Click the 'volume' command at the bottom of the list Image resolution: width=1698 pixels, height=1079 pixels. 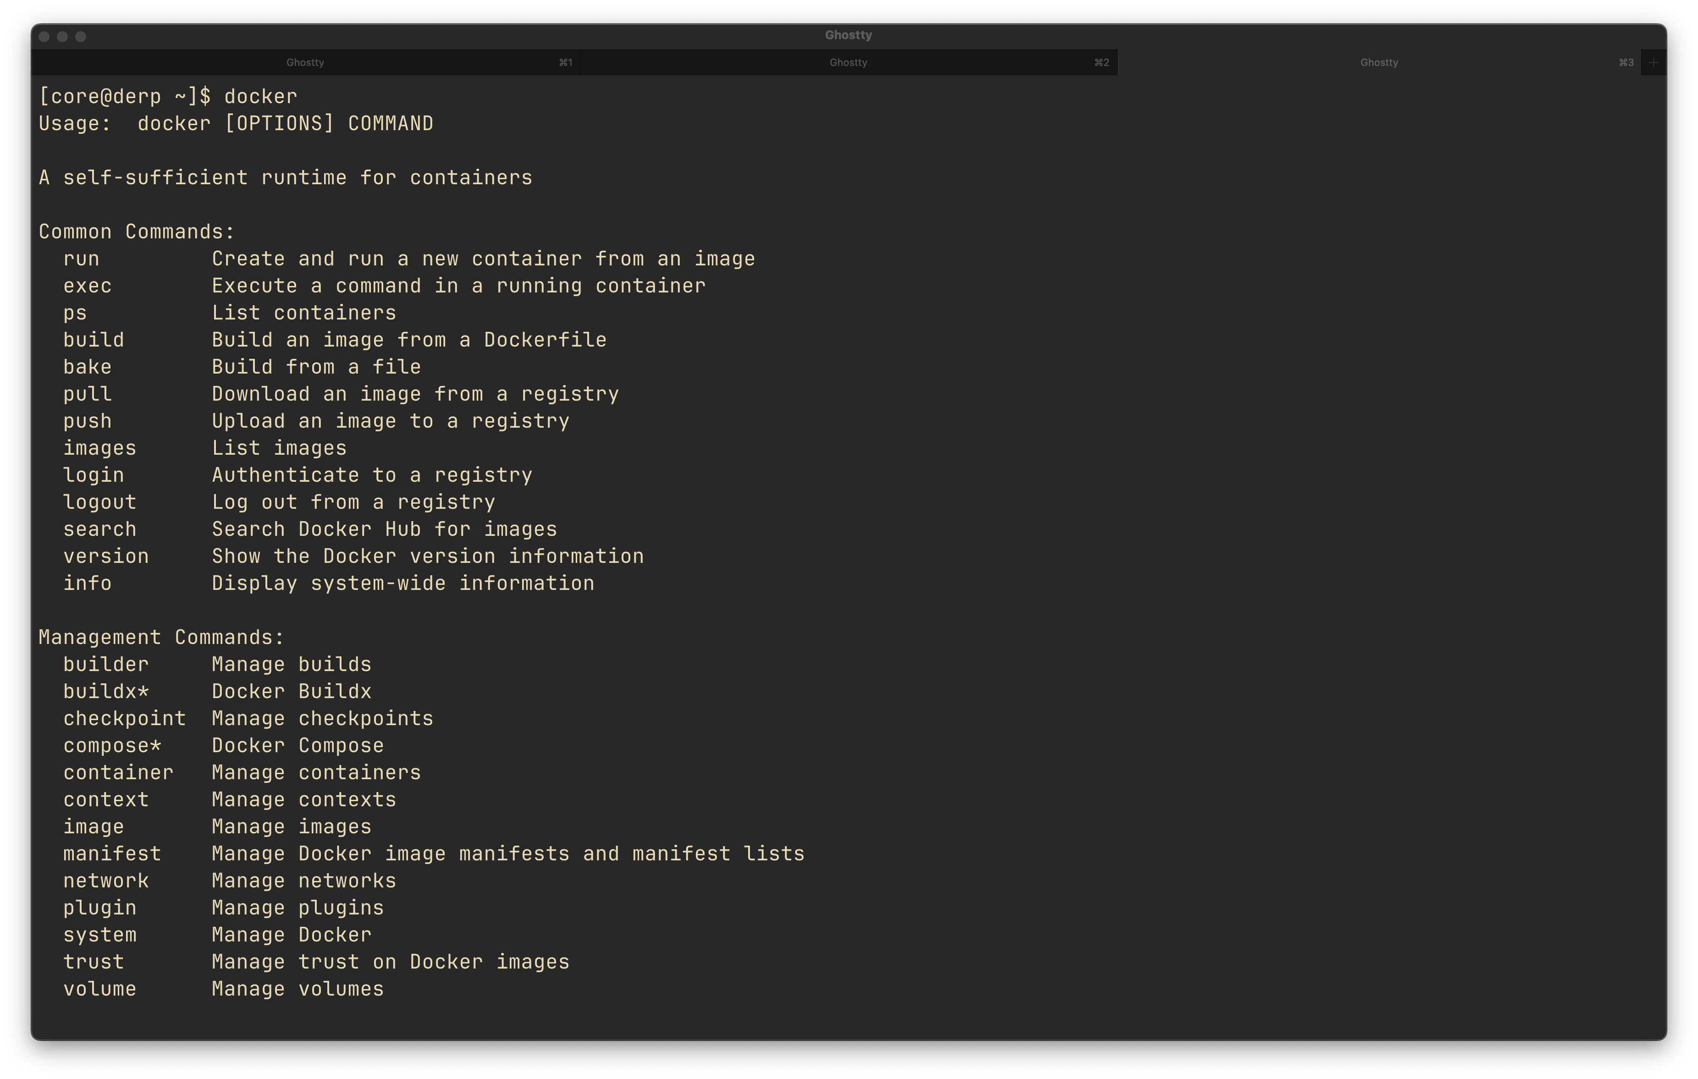99,989
